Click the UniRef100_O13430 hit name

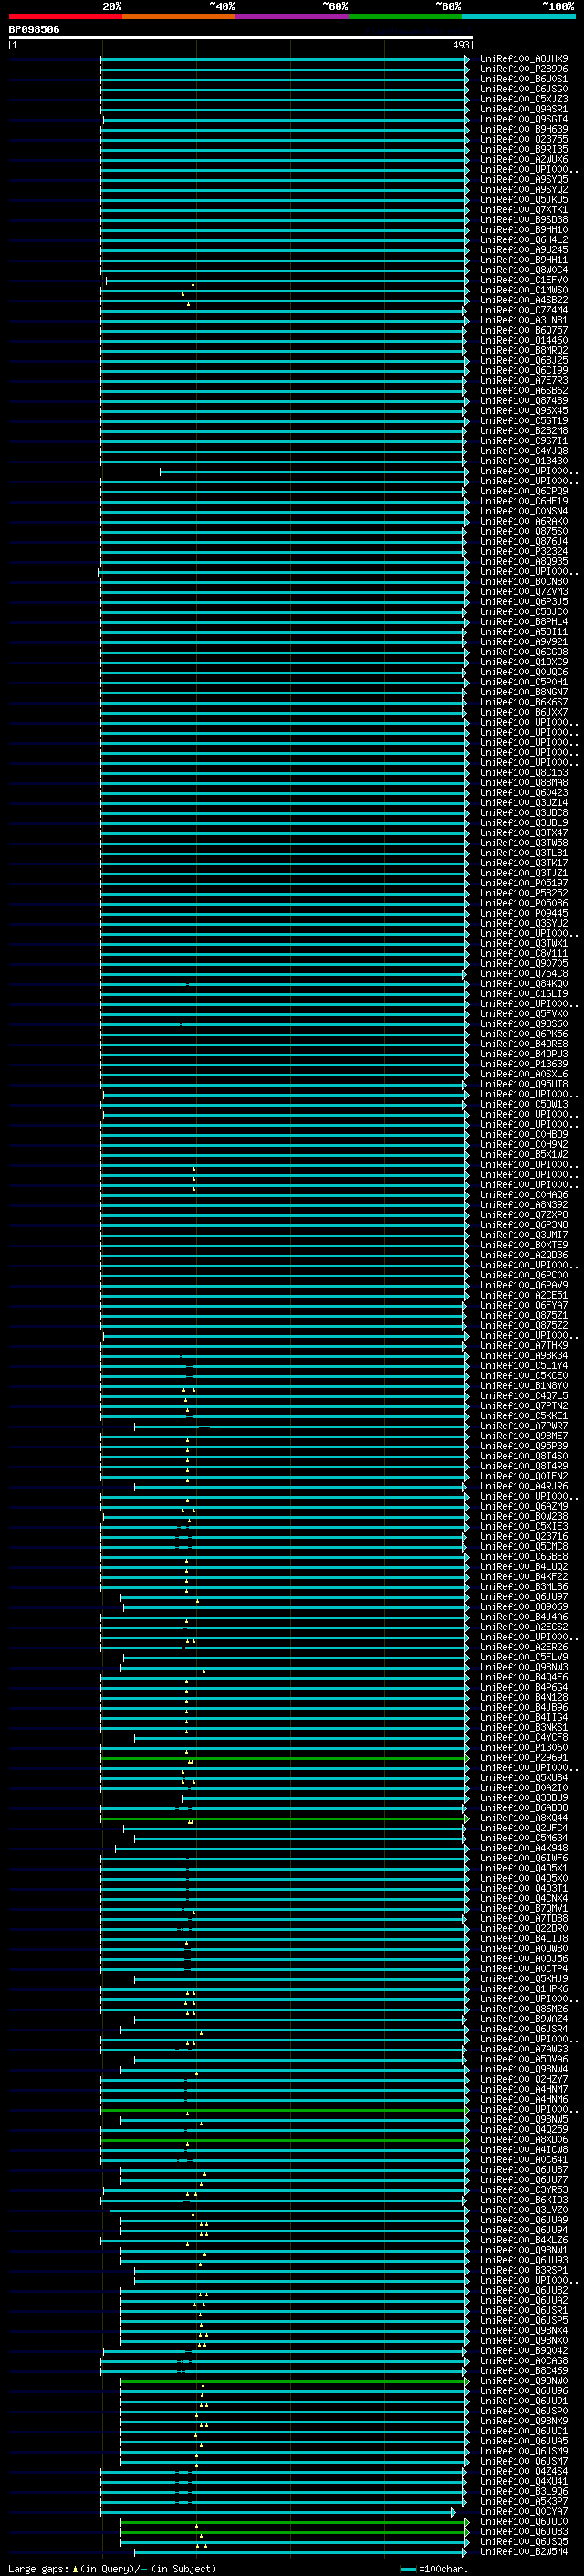click(x=524, y=461)
